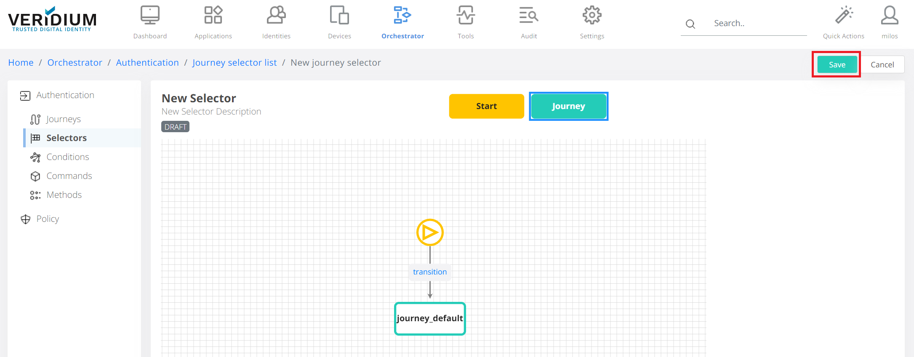Image resolution: width=914 pixels, height=357 pixels.
Task: Open the milos user profile icon
Action: pyautogui.click(x=890, y=16)
